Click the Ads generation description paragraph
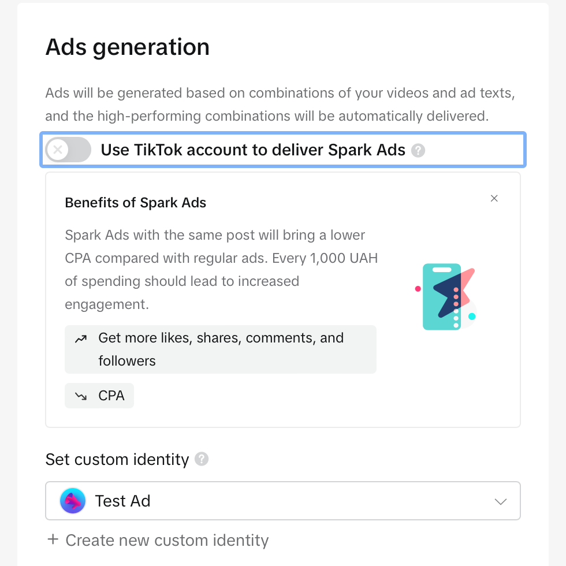This screenshot has height=566, width=566. tap(280, 105)
